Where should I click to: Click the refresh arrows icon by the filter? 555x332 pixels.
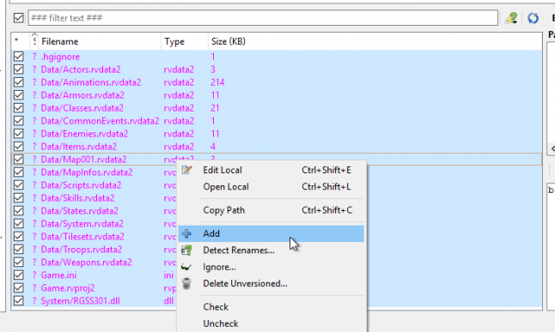click(x=533, y=18)
